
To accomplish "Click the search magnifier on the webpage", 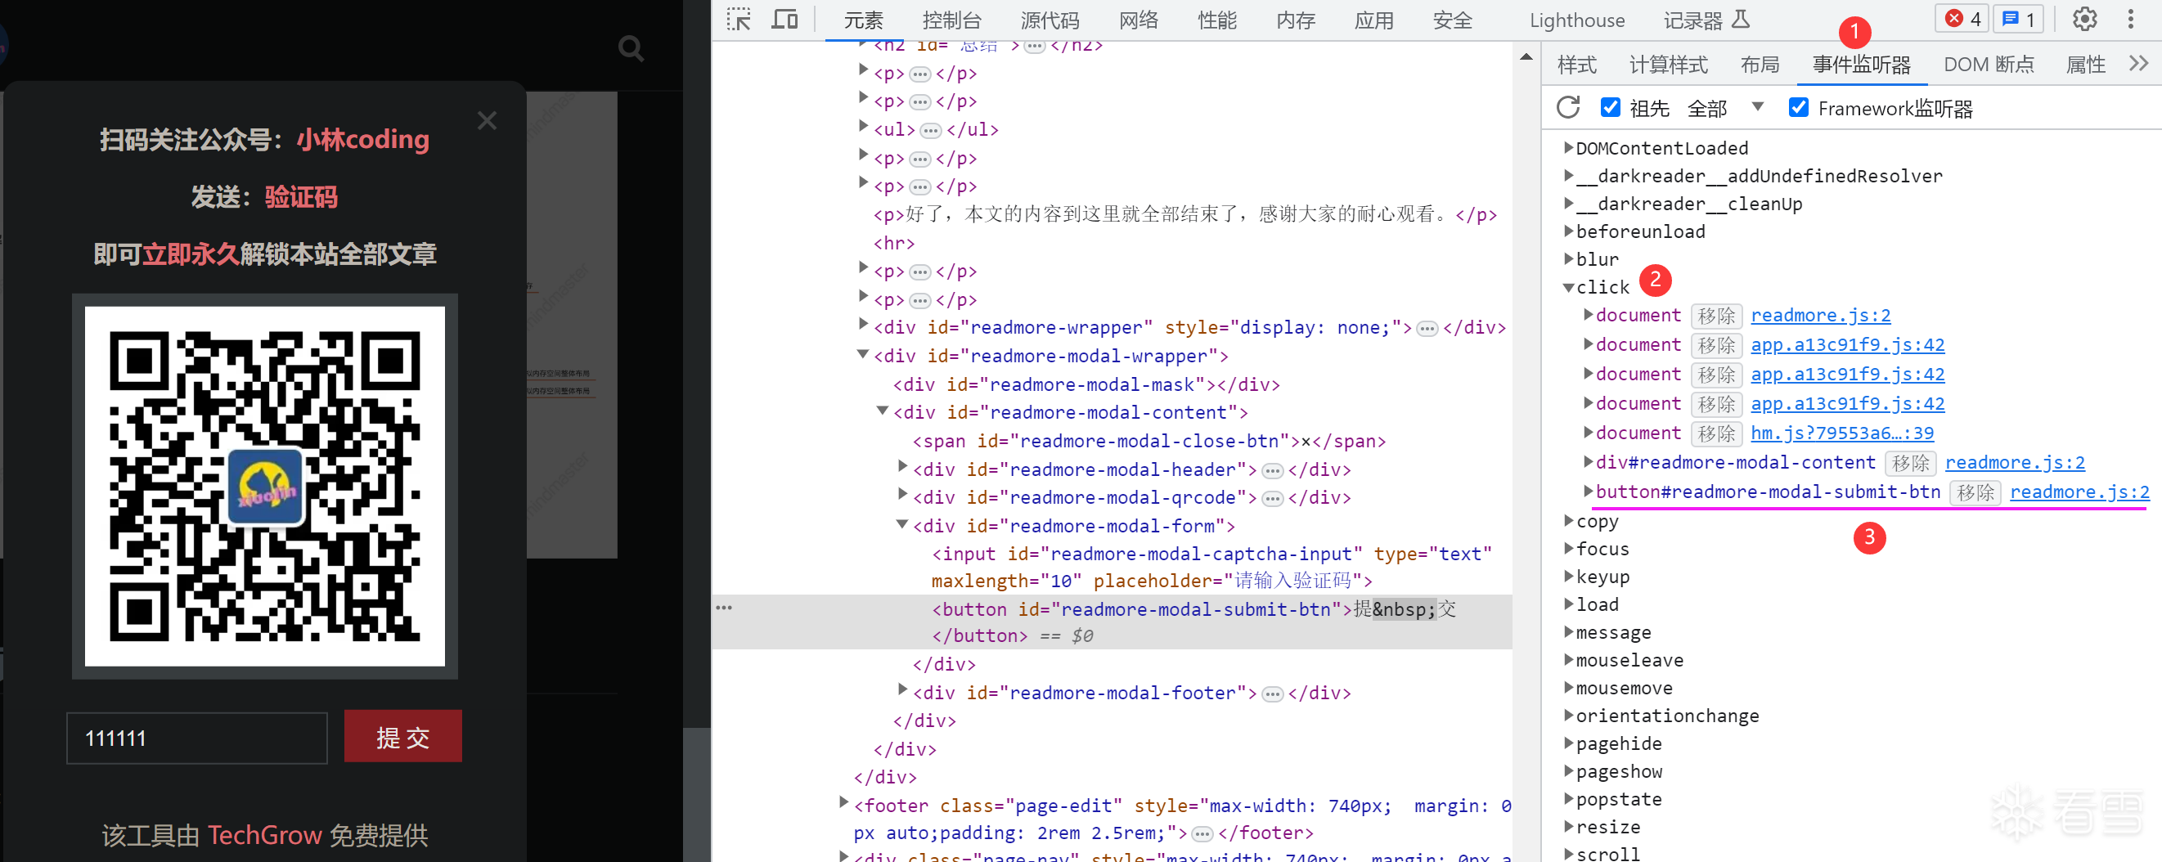I will pos(632,50).
